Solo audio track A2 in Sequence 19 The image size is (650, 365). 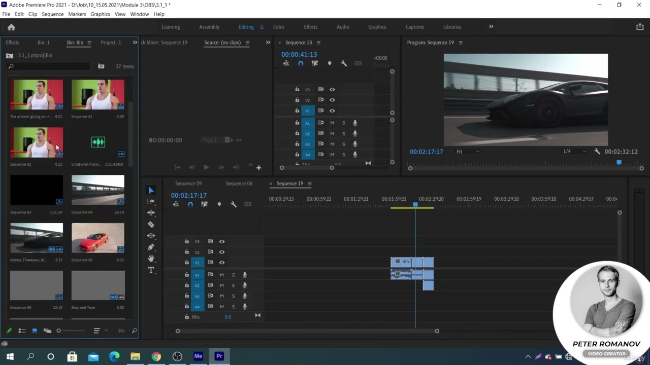point(234,285)
